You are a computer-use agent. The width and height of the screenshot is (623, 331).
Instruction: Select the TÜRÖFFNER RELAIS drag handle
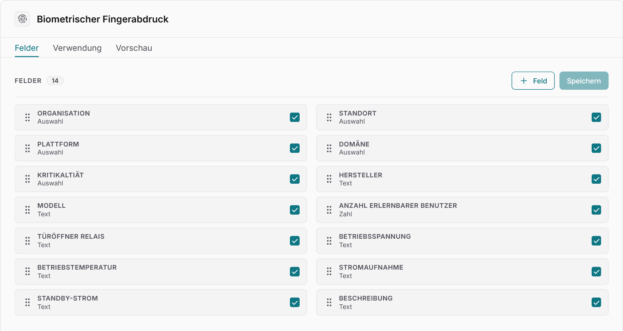tap(28, 241)
